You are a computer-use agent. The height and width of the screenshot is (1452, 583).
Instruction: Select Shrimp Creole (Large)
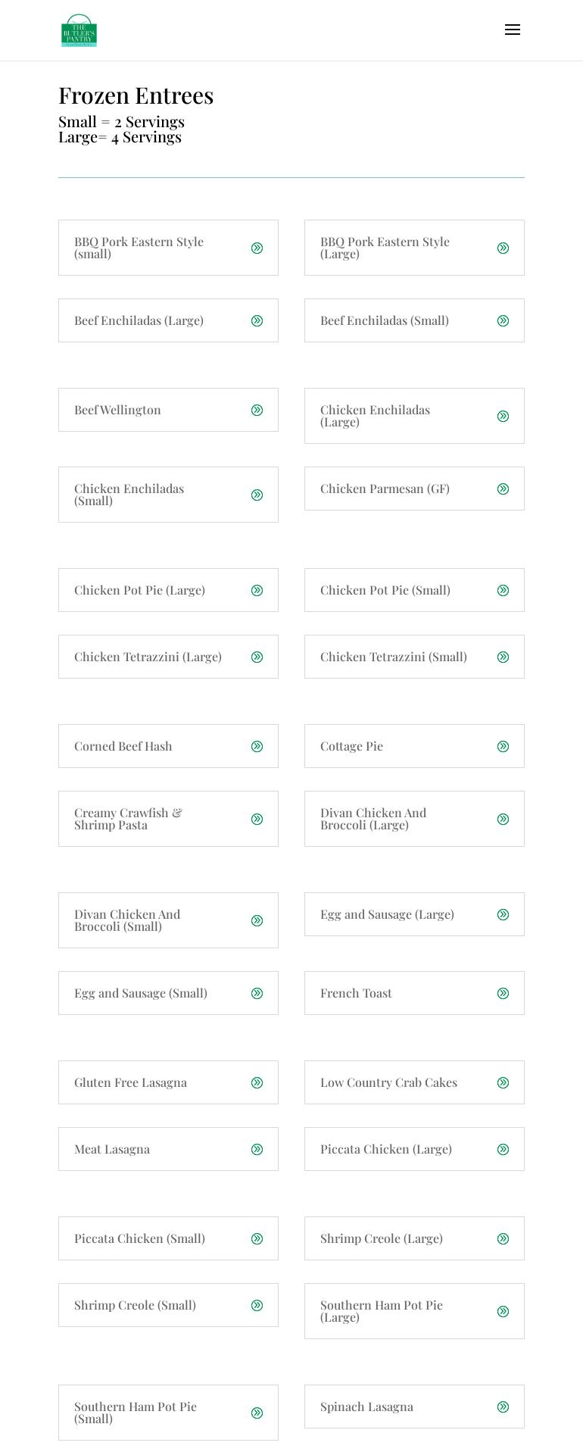pos(414,1238)
